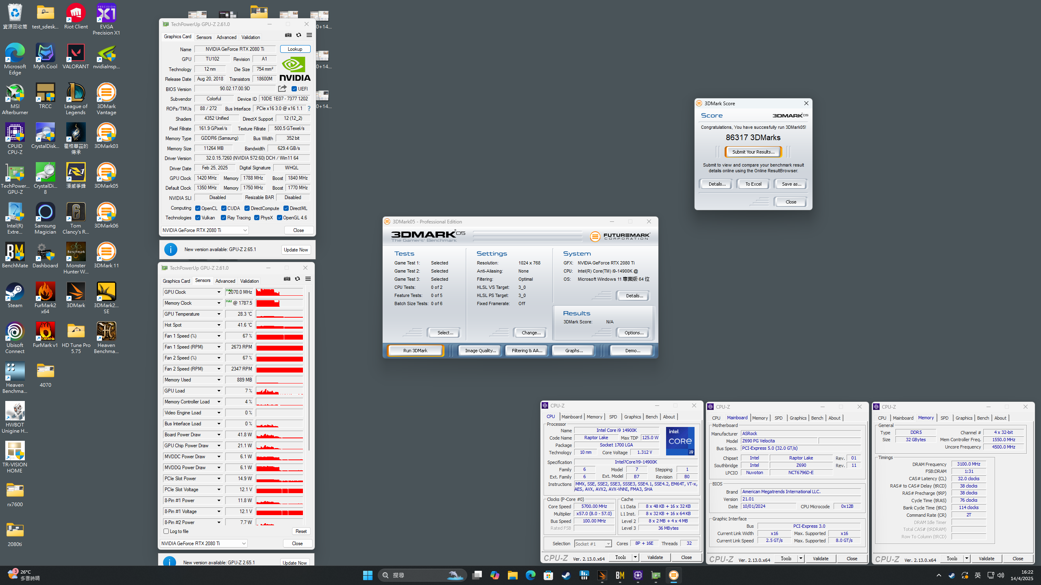The image size is (1041, 585).
Task: Toggle DirectCompute checkbox in GPU-Z
Action: (x=247, y=208)
